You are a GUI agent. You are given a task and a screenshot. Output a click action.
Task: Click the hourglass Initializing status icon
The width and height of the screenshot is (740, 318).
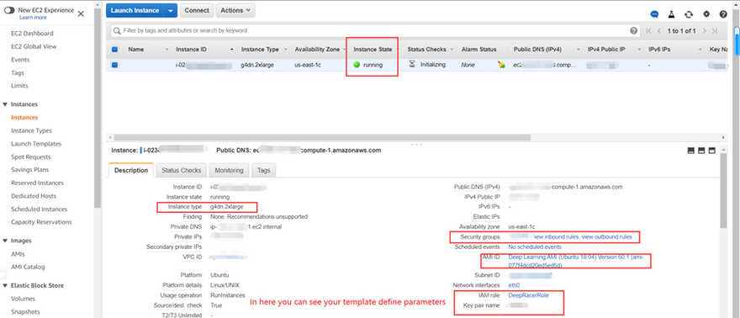pos(412,64)
